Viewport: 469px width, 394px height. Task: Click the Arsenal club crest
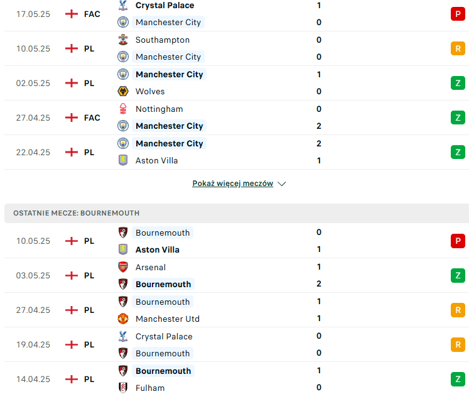[123, 267]
